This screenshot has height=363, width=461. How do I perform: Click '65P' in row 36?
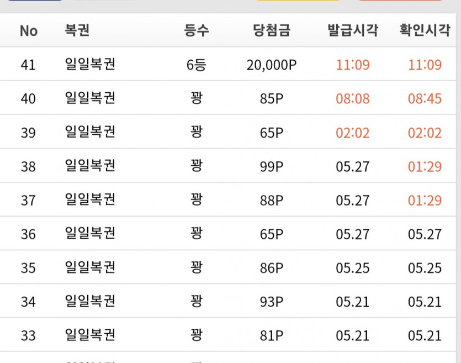point(272,234)
